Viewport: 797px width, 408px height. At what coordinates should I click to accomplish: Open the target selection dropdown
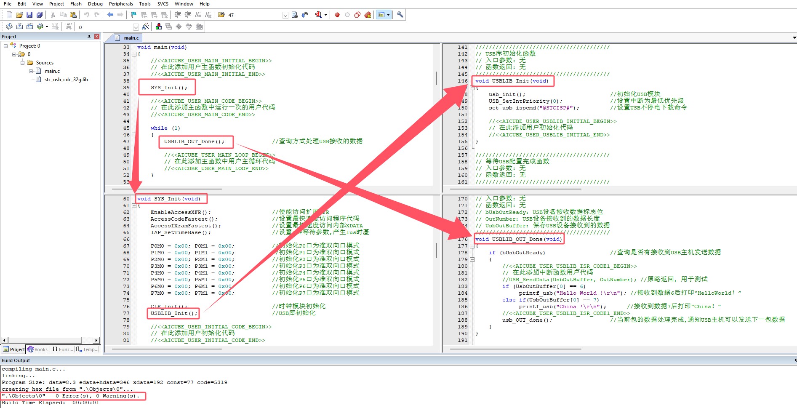click(x=136, y=27)
